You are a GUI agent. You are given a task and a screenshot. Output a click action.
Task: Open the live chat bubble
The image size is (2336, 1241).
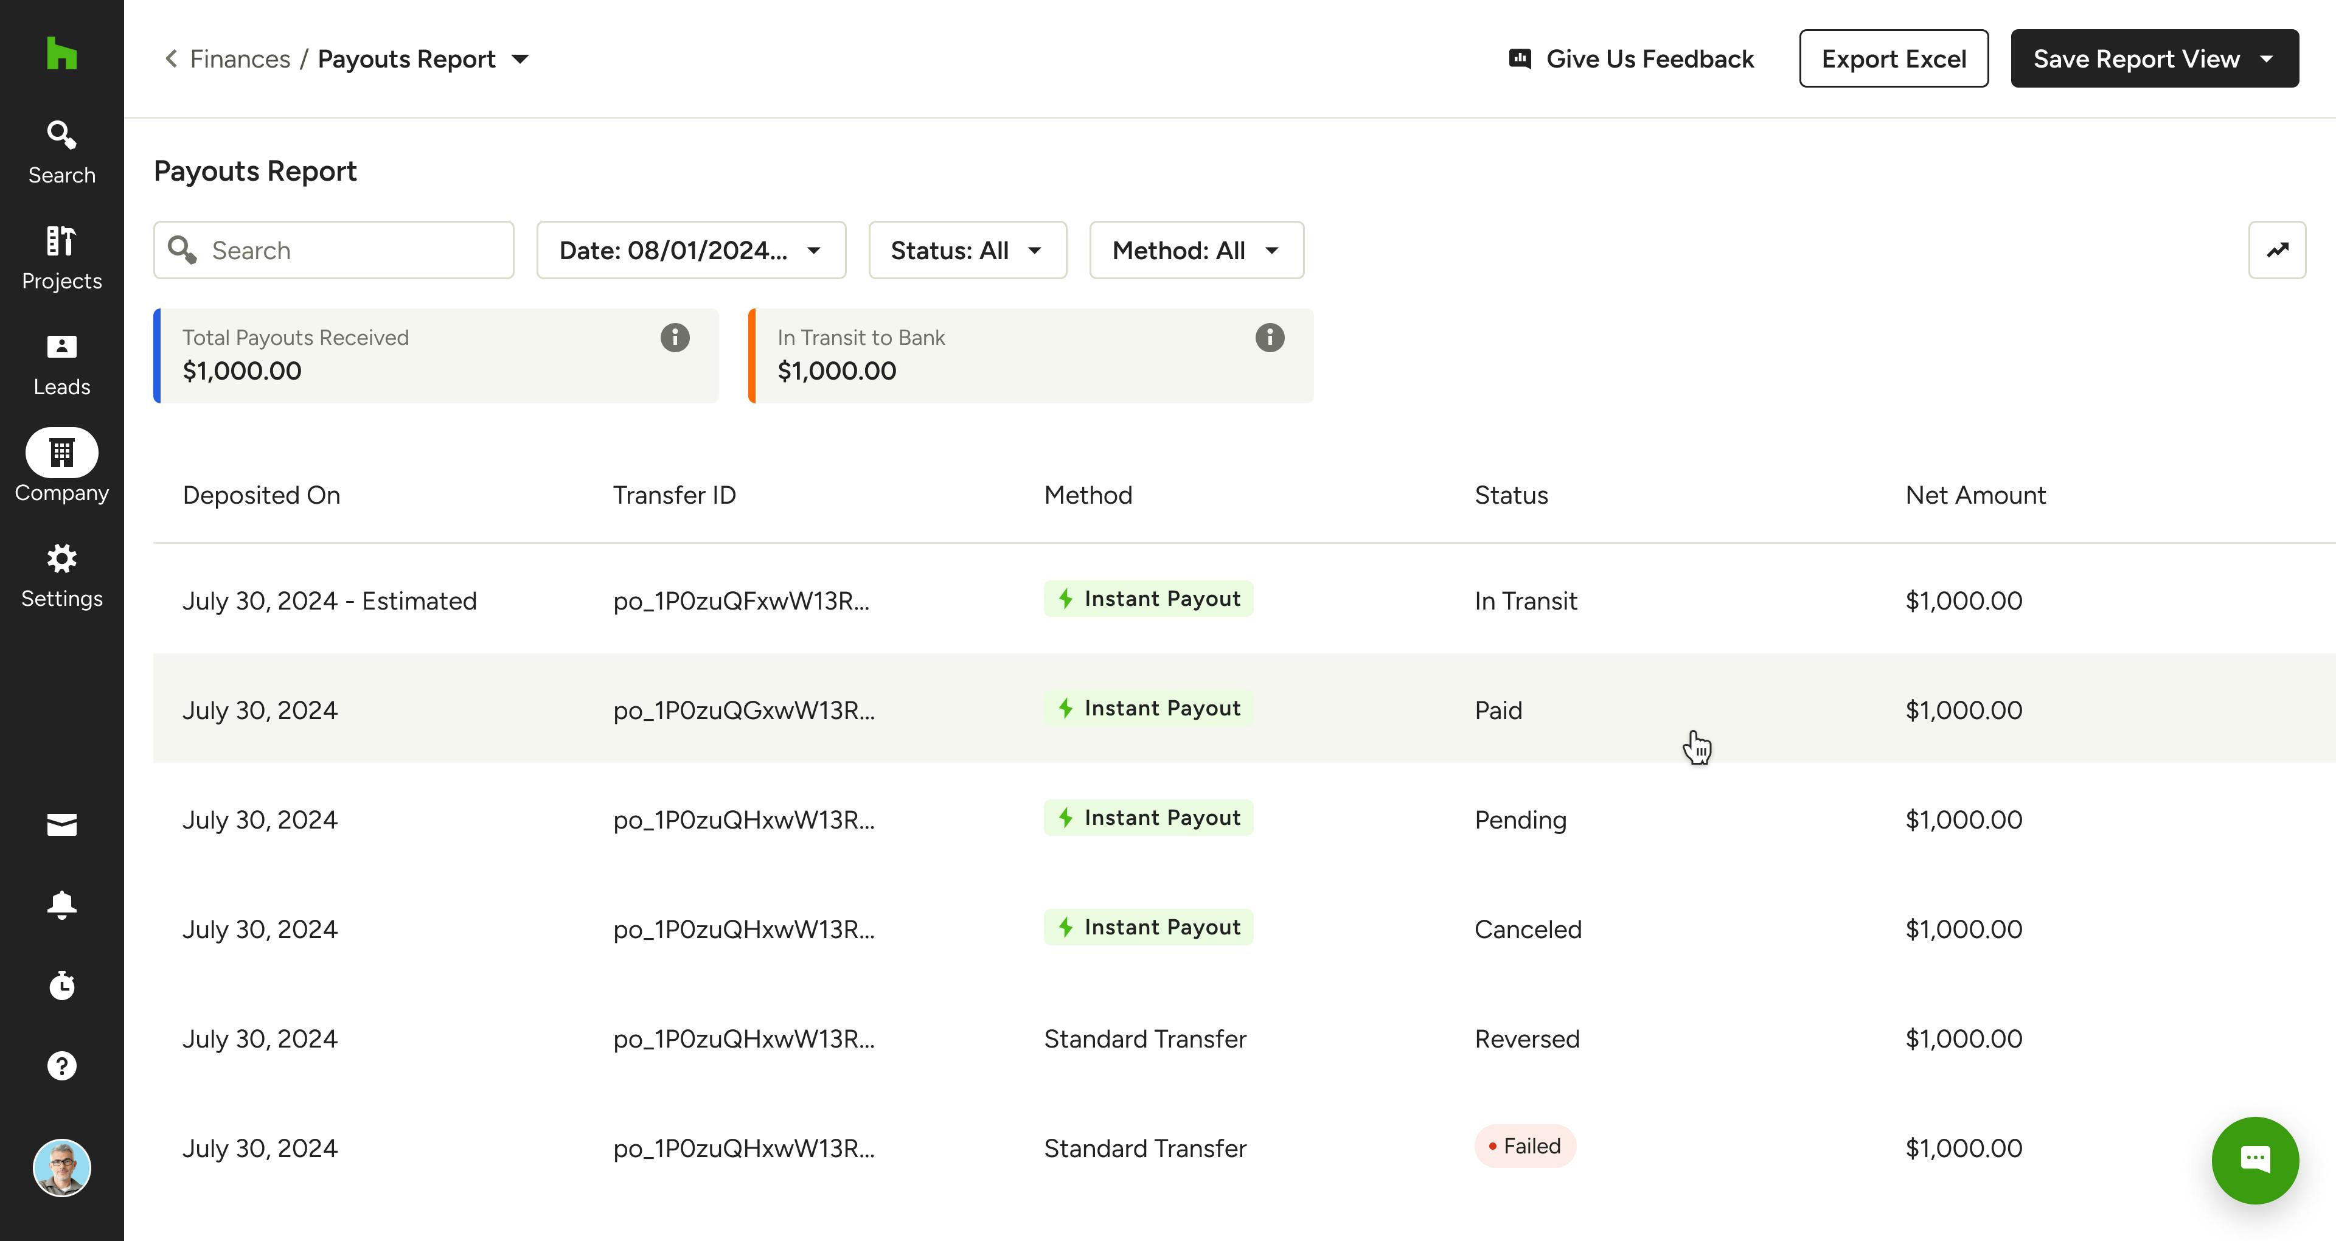pyautogui.click(x=2255, y=1160)
